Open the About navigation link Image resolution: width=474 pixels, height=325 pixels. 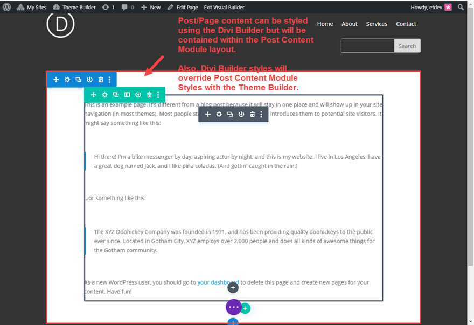pos(350,24)
